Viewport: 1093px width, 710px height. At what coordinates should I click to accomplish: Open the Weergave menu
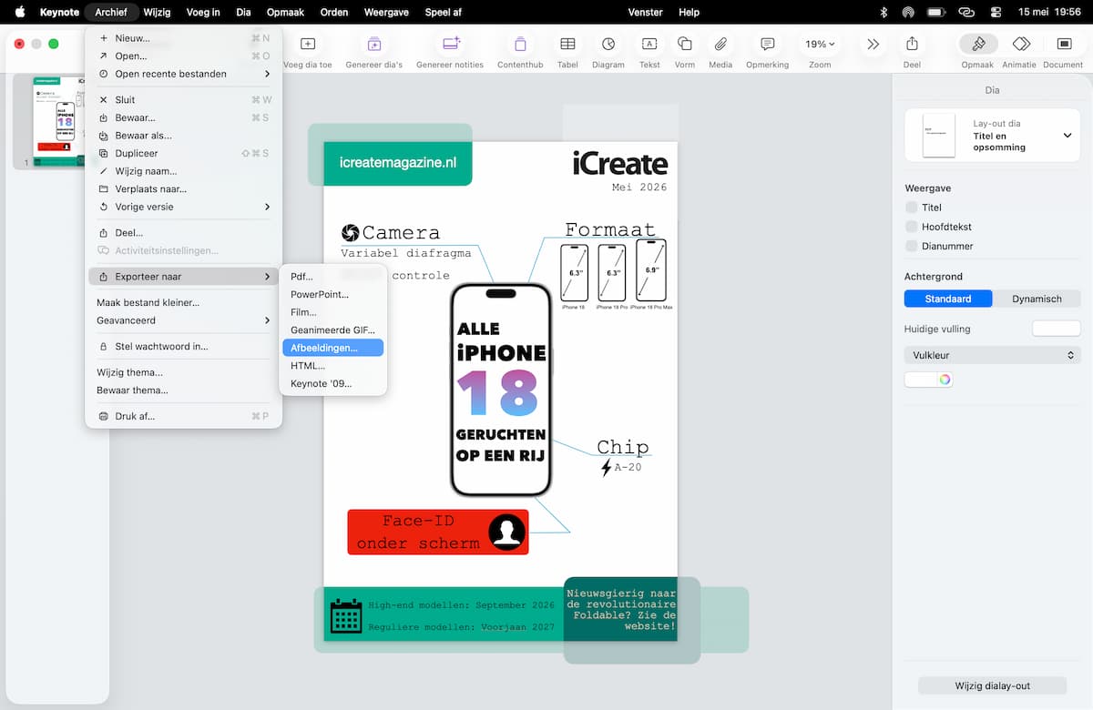[385, 12]
